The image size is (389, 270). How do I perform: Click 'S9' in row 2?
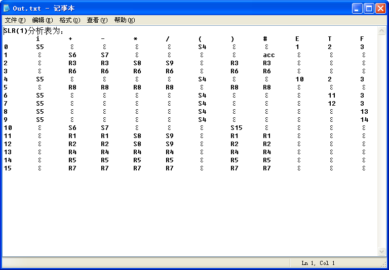pos(170,63)
